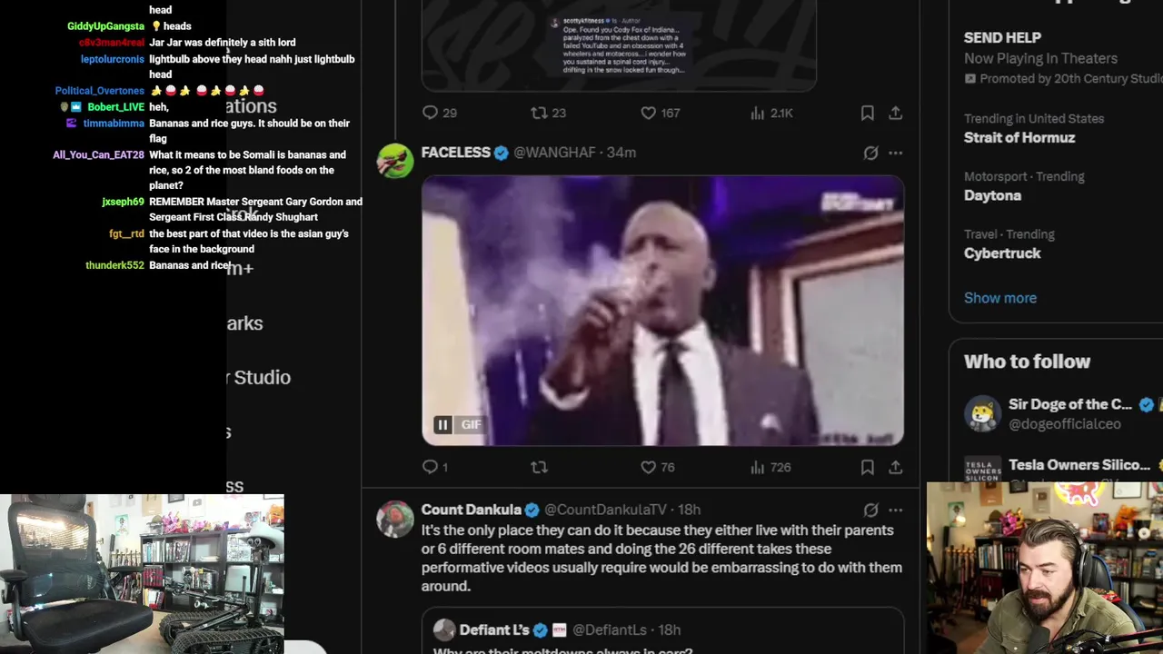Open Count Dankula's profile name
Viewport: 1163px width, 654px height.
pyautogui.click(x=472, y=510)
